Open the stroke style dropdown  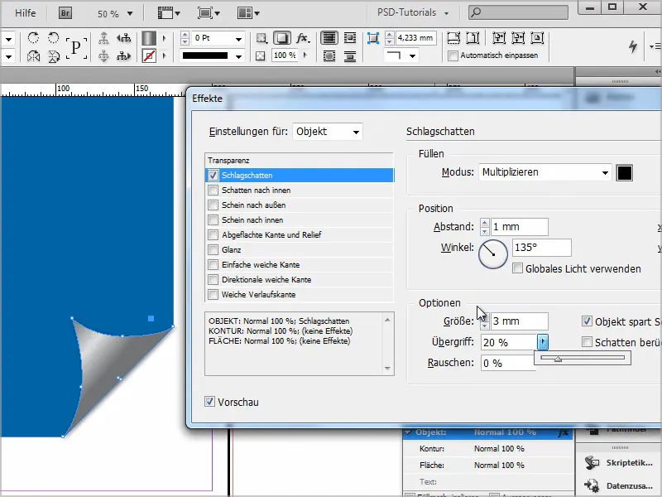(238, 55)
